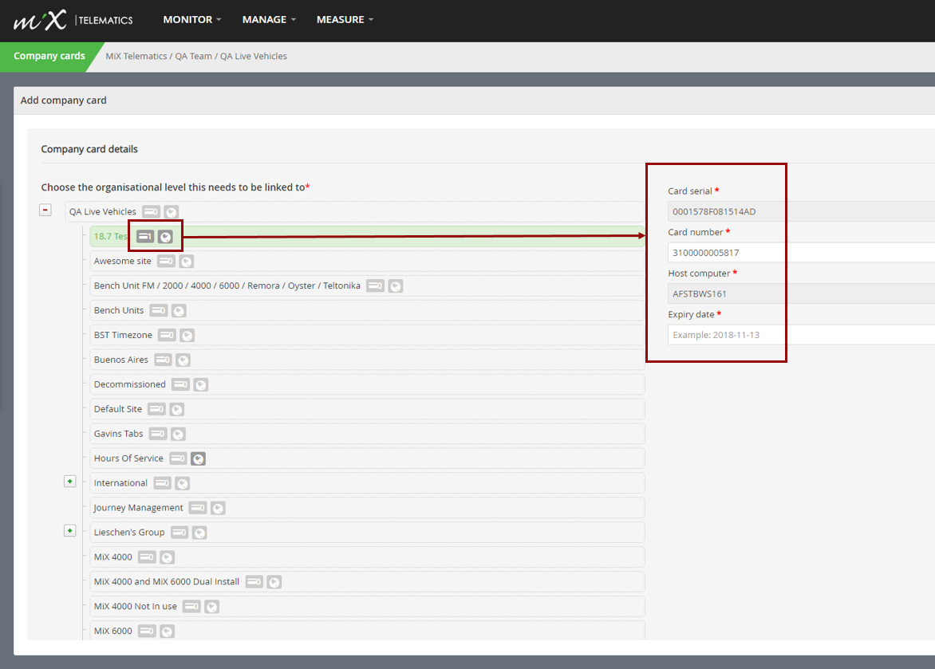Open the MANAGE dropdown menu
The image size is (935, 669).
pyautogui.click(x=269, y=20)
